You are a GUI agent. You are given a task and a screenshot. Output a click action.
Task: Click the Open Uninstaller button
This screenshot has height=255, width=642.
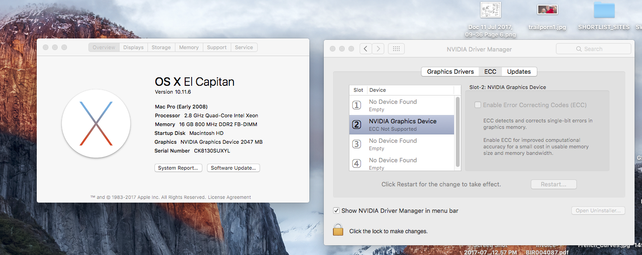coord(598,210)
